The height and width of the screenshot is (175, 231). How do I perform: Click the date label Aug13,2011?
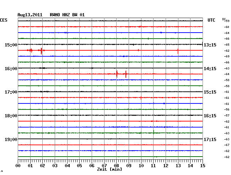tap(30, 15)
